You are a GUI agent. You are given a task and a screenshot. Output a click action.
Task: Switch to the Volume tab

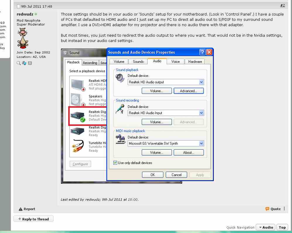point(119,62)
